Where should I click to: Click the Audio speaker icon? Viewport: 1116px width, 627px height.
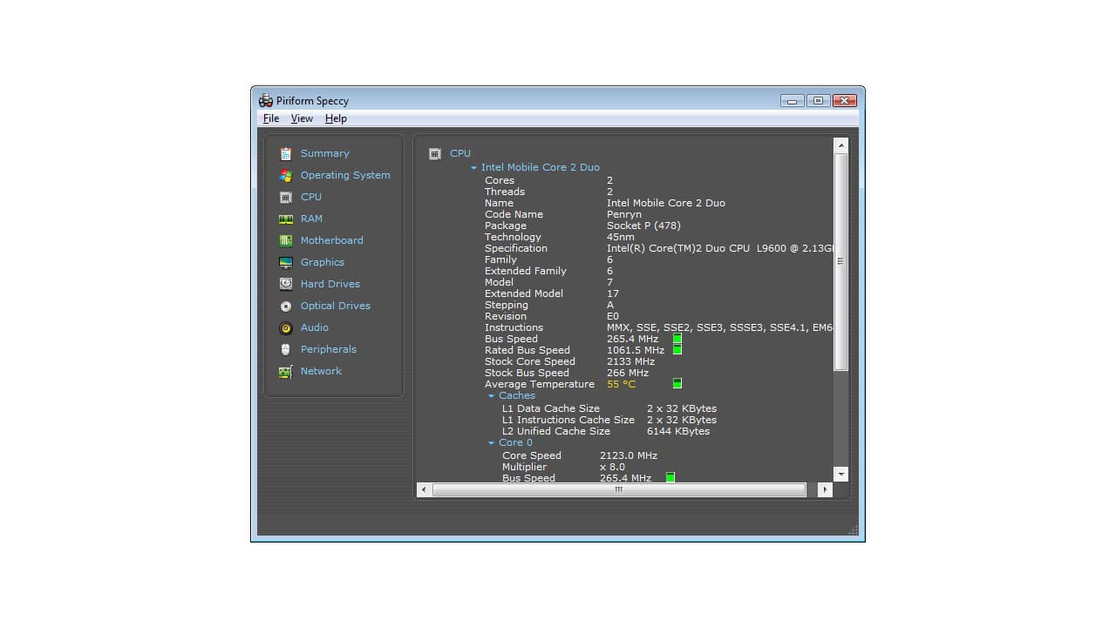point(287,327)
